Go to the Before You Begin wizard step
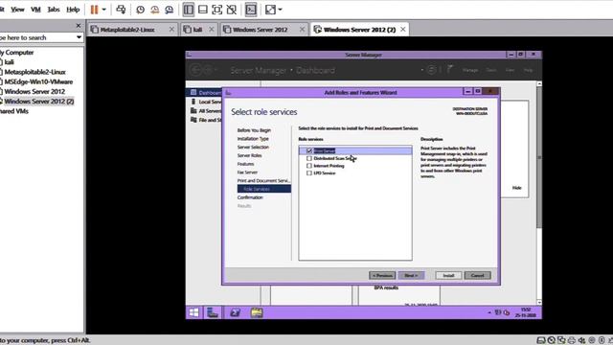 (254, 130)
